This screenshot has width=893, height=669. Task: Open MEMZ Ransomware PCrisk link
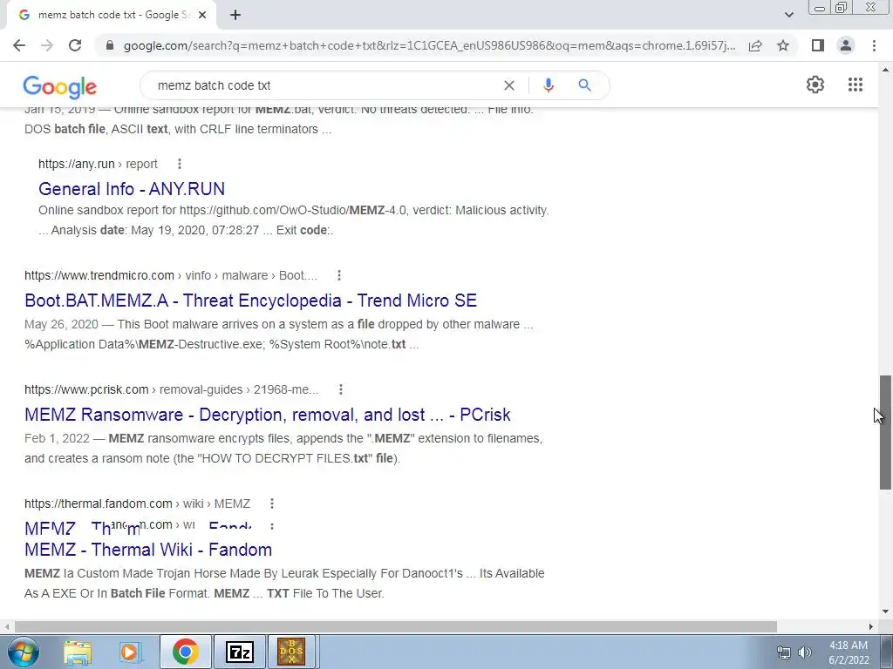268,415
